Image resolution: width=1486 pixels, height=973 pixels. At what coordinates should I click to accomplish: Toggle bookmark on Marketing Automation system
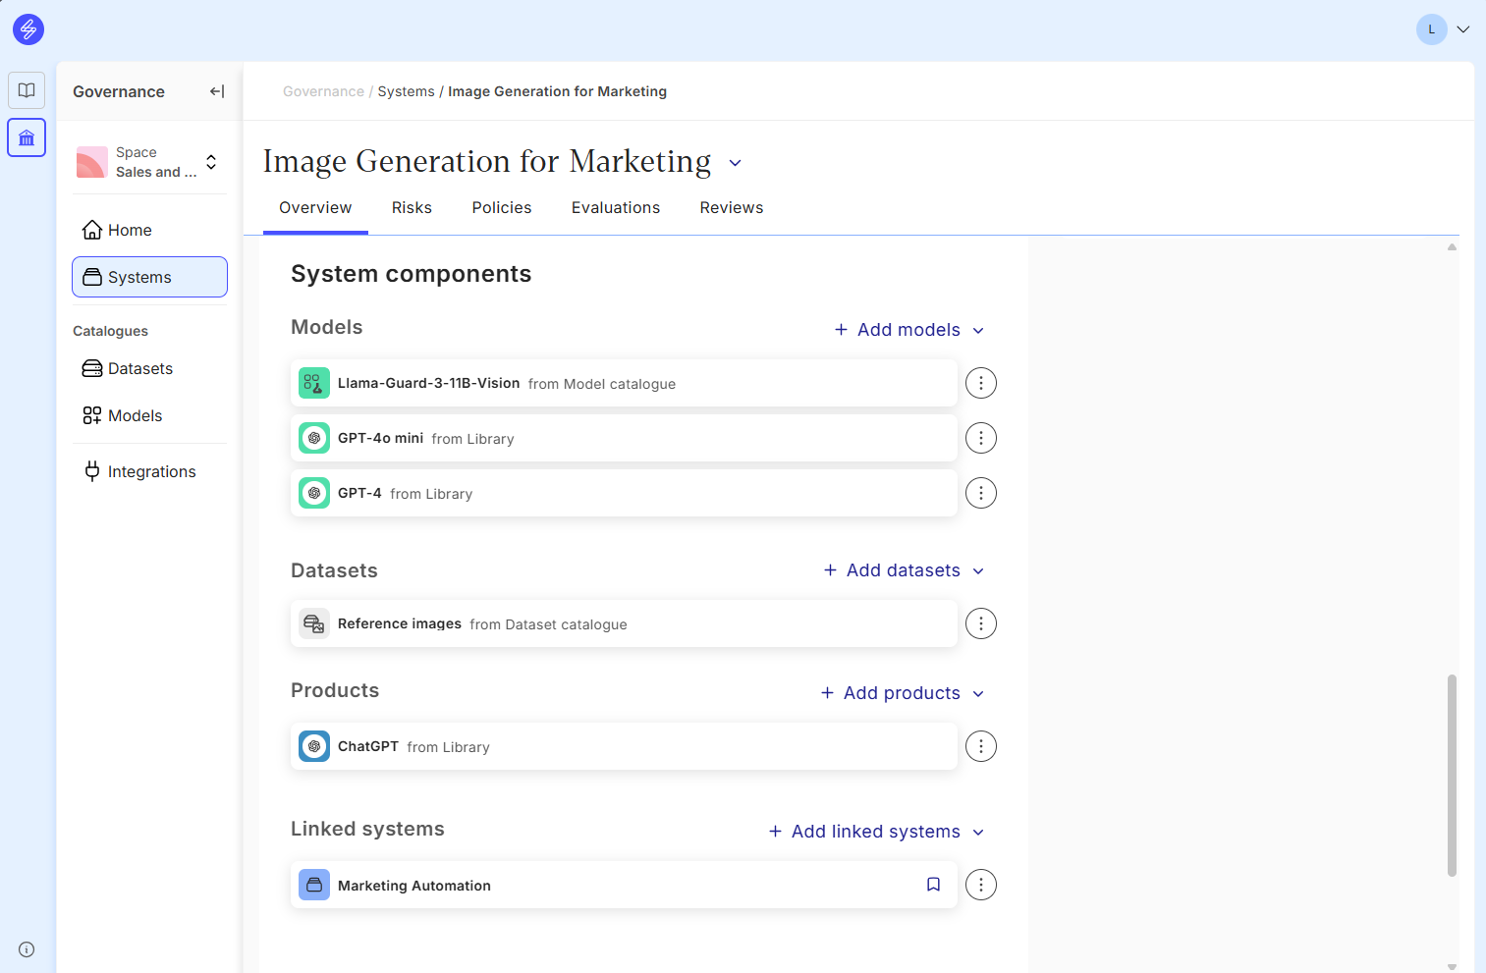(x=933, y=885)
